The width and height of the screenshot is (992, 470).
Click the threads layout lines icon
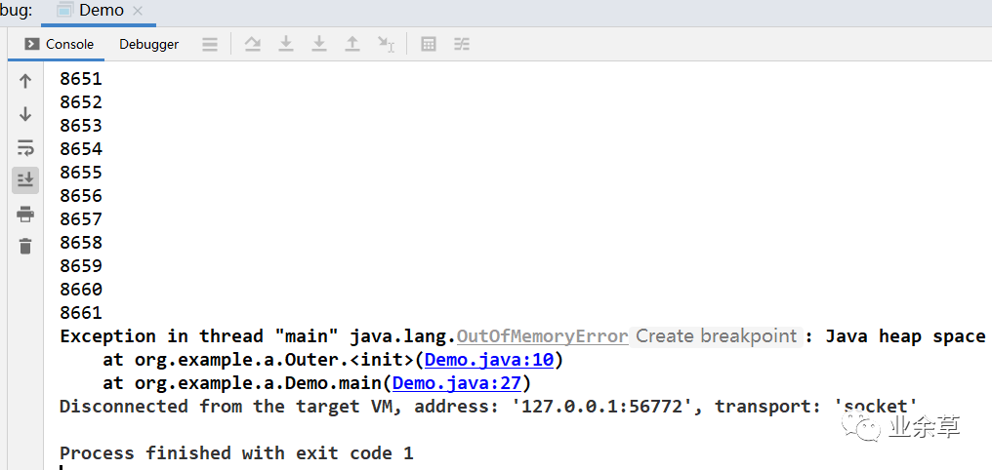point(210,44)
